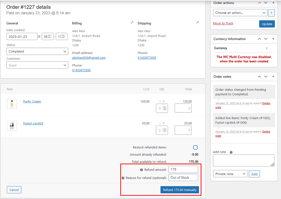This screenshot has height=199, width=281.
Task: Edit the Billing address with pencil icon
Action: [132, 22]
